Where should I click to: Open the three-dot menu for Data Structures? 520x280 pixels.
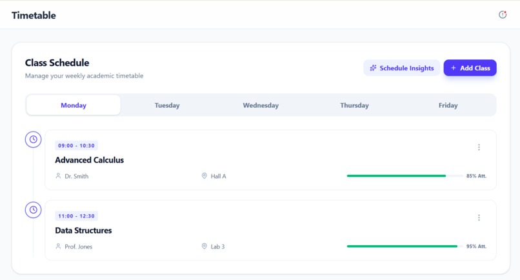[479, 217]
